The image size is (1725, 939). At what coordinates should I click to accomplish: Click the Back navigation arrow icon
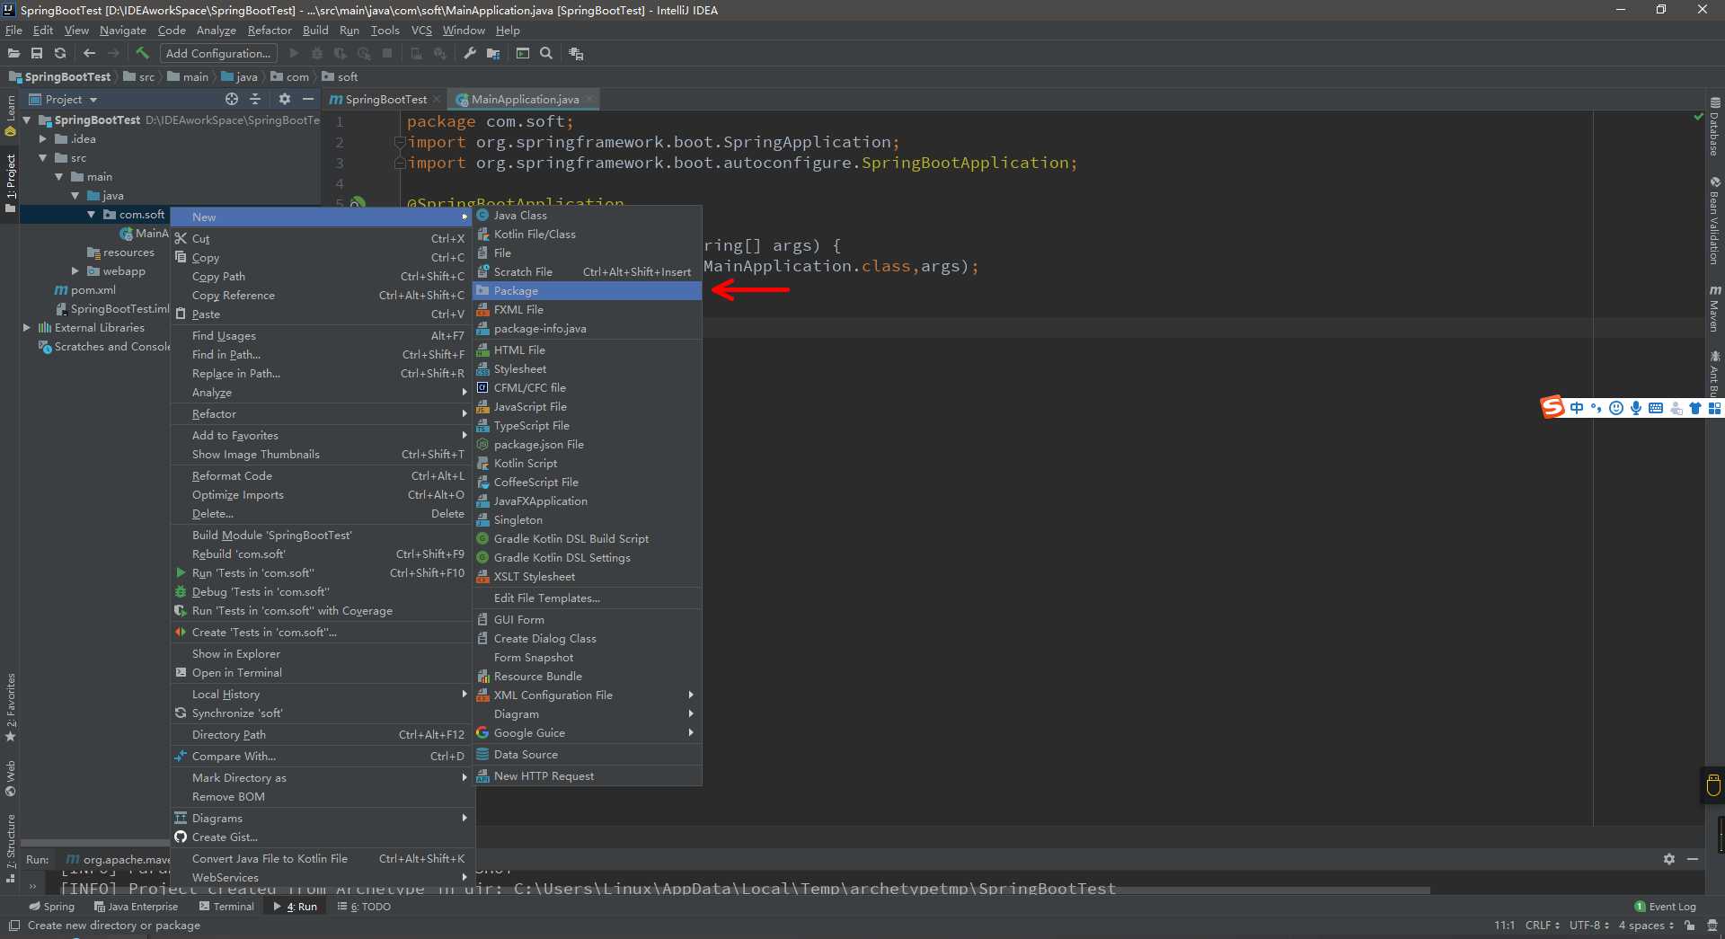click(89, 54)
